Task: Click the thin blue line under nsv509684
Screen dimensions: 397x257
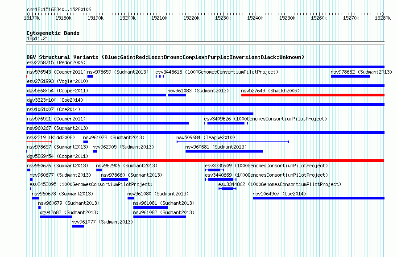Action: [x=233, y=142]
